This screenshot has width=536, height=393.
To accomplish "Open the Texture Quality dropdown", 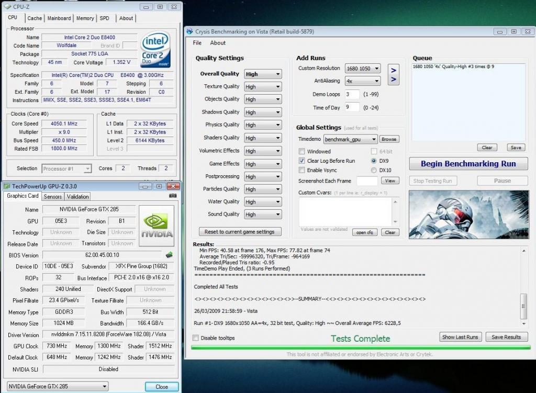I will (263, 87).
